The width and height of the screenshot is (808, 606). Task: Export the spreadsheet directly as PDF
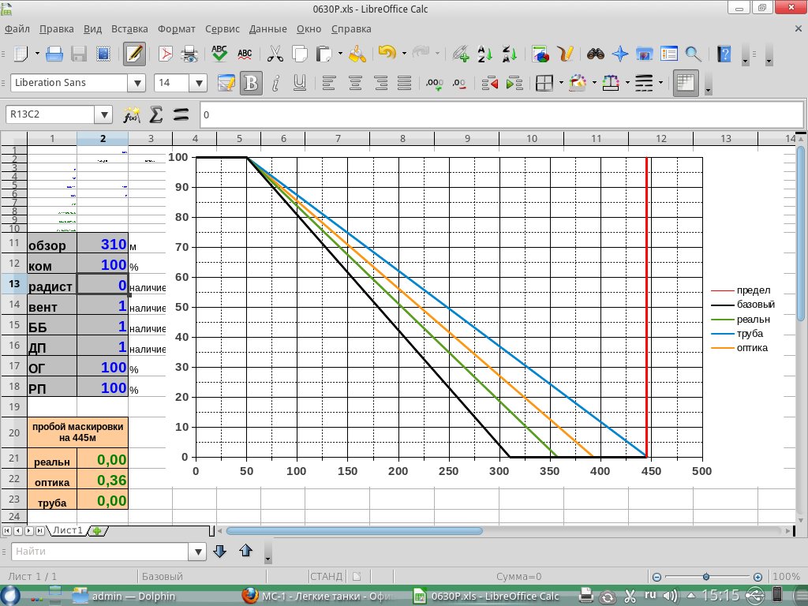[166, 54]
